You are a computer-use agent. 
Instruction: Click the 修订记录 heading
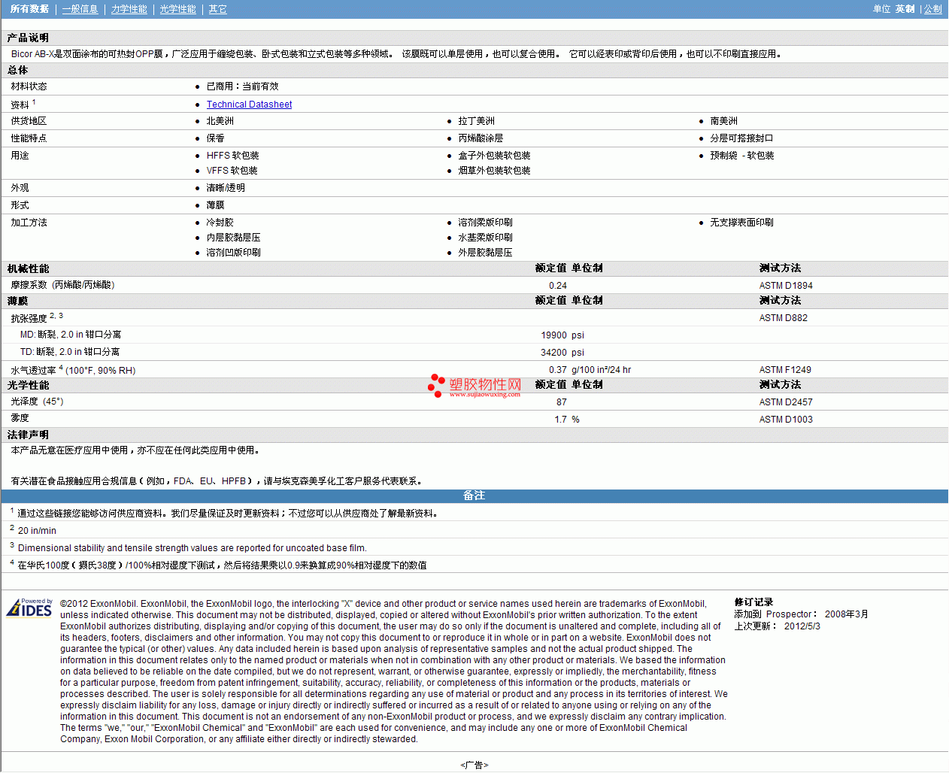(754, 602)
